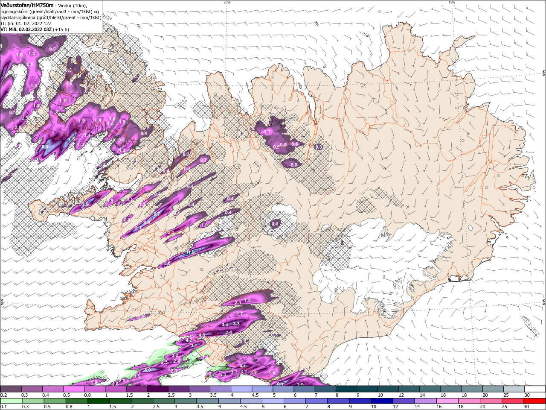This screenshot has width=546, height=410.
Task: Select the light lavender snow-scale swatch between 4 and 4.5
Action: click(241, 389)
